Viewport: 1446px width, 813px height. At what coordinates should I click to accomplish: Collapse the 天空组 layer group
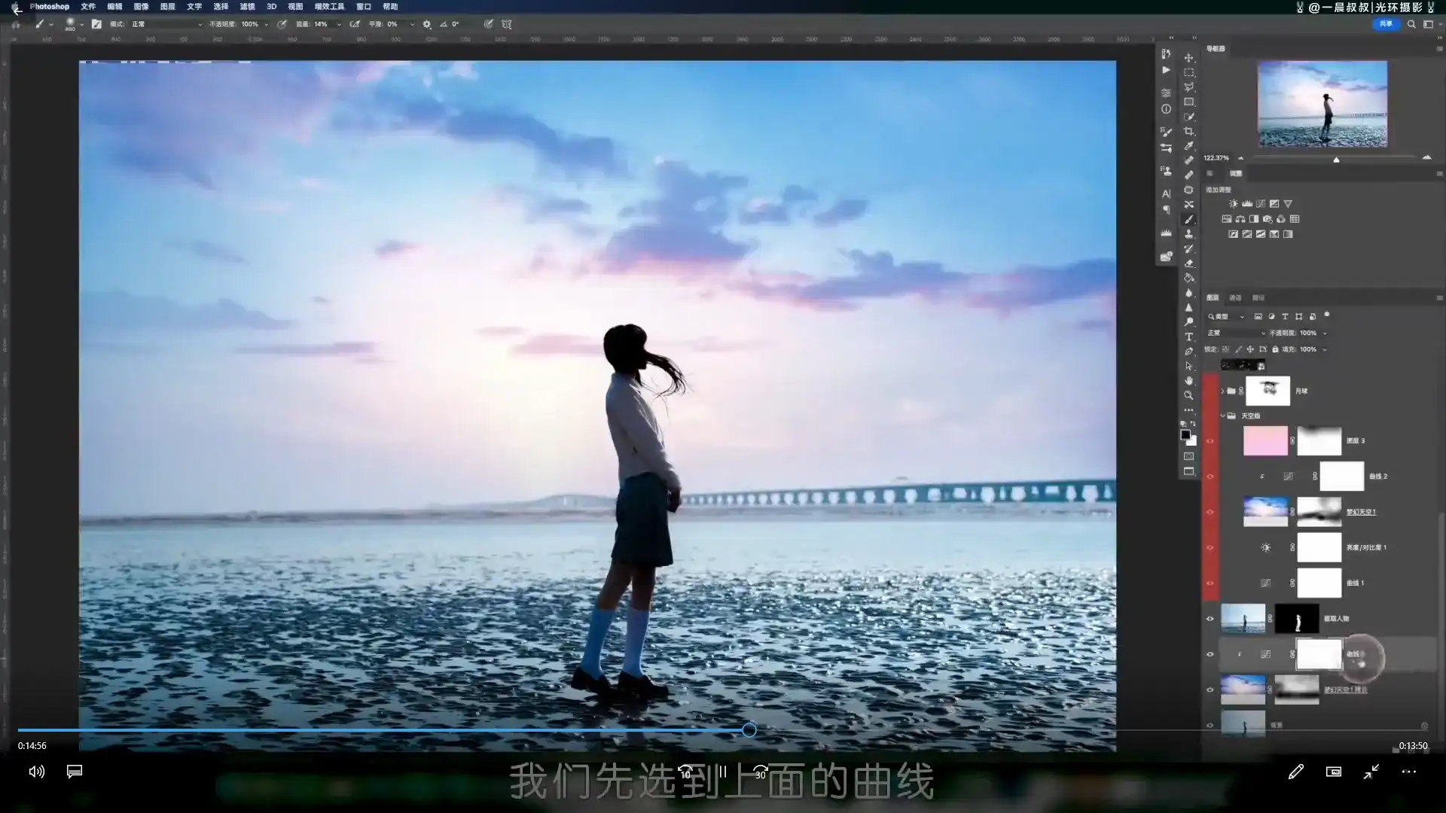1222,416
